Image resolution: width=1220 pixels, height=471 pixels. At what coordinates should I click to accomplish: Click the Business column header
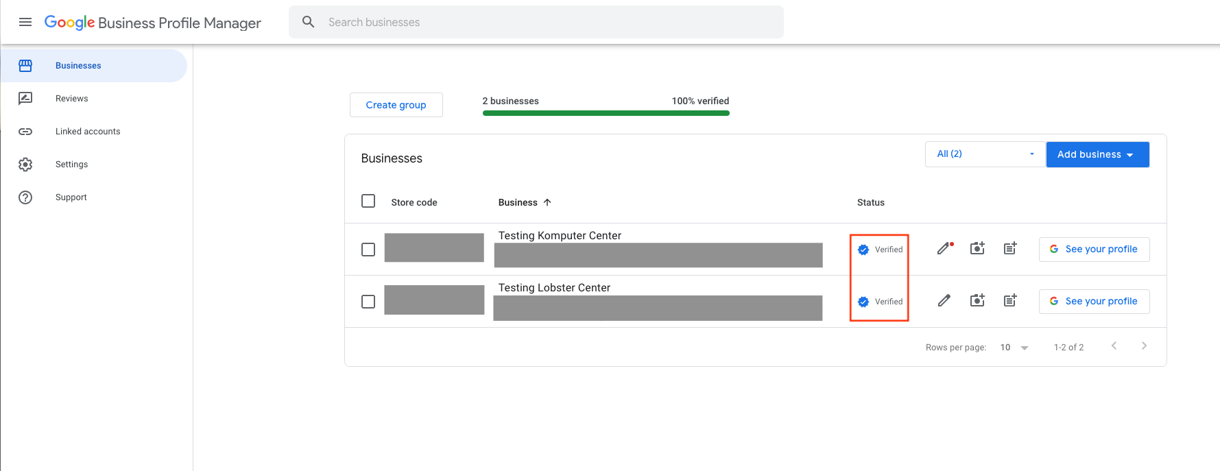[x=518, y=202]
